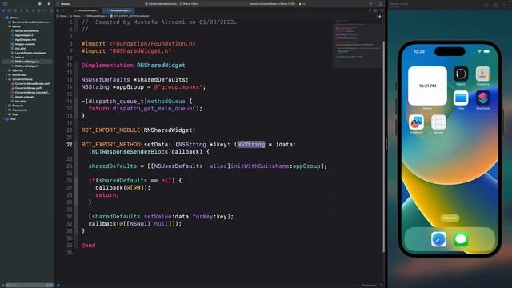Click line number 22 in the gutter
The height and width of the screenshot is (288, 512).
coord(70,144)
